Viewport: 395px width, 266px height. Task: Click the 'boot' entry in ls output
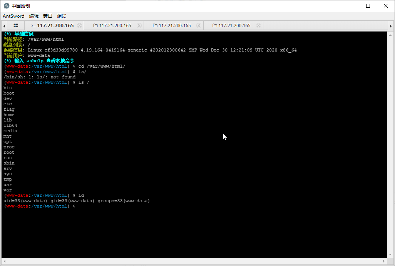(x=9, y=93)
